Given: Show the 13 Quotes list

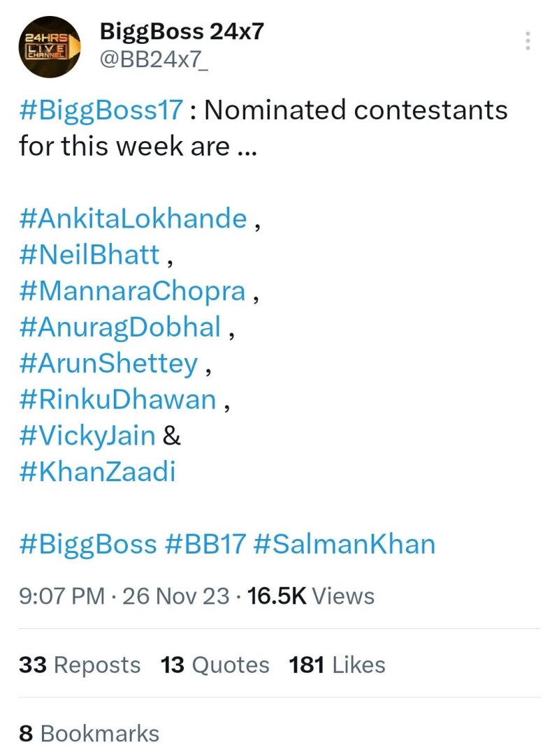Looking at the screenshot, I should pyautogui.click(x=215, y=665).
